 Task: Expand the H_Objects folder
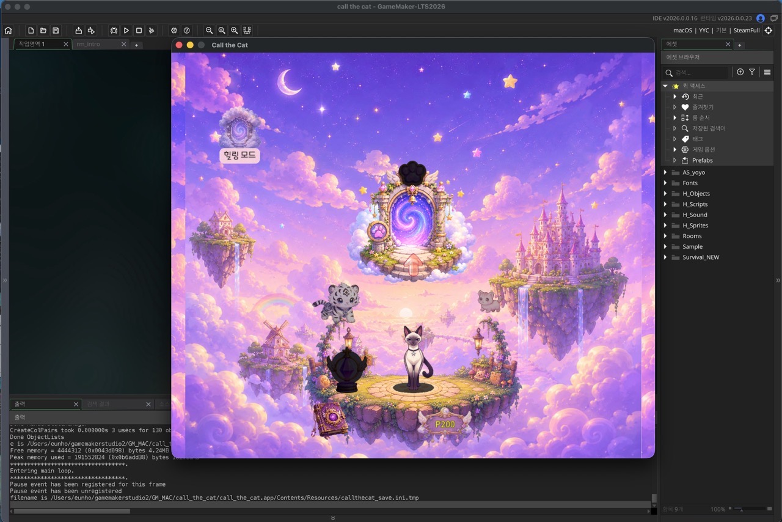click(x=665, y=194)
